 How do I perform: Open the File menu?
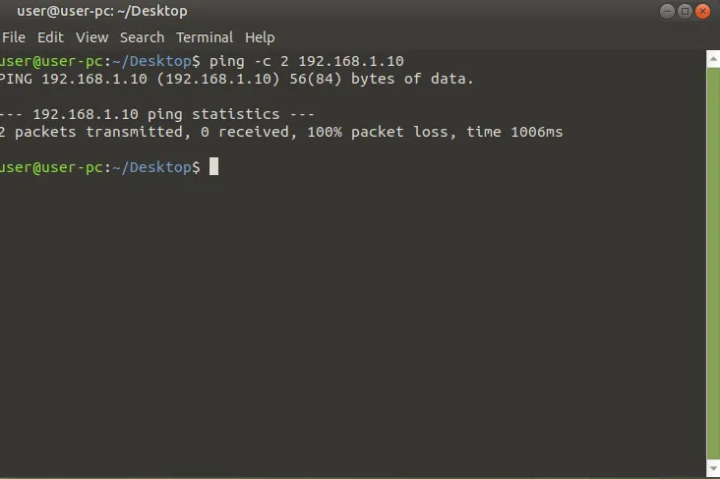[x=14, y=37]
